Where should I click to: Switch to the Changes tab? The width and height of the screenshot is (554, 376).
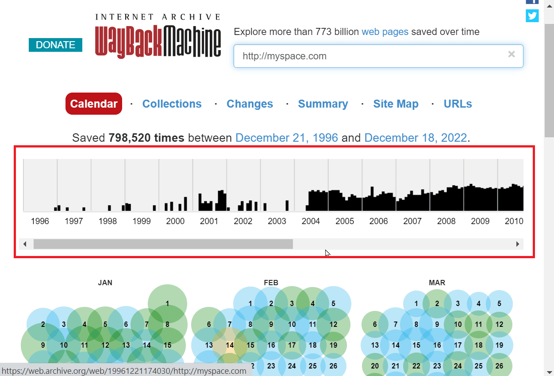(250, 104)
